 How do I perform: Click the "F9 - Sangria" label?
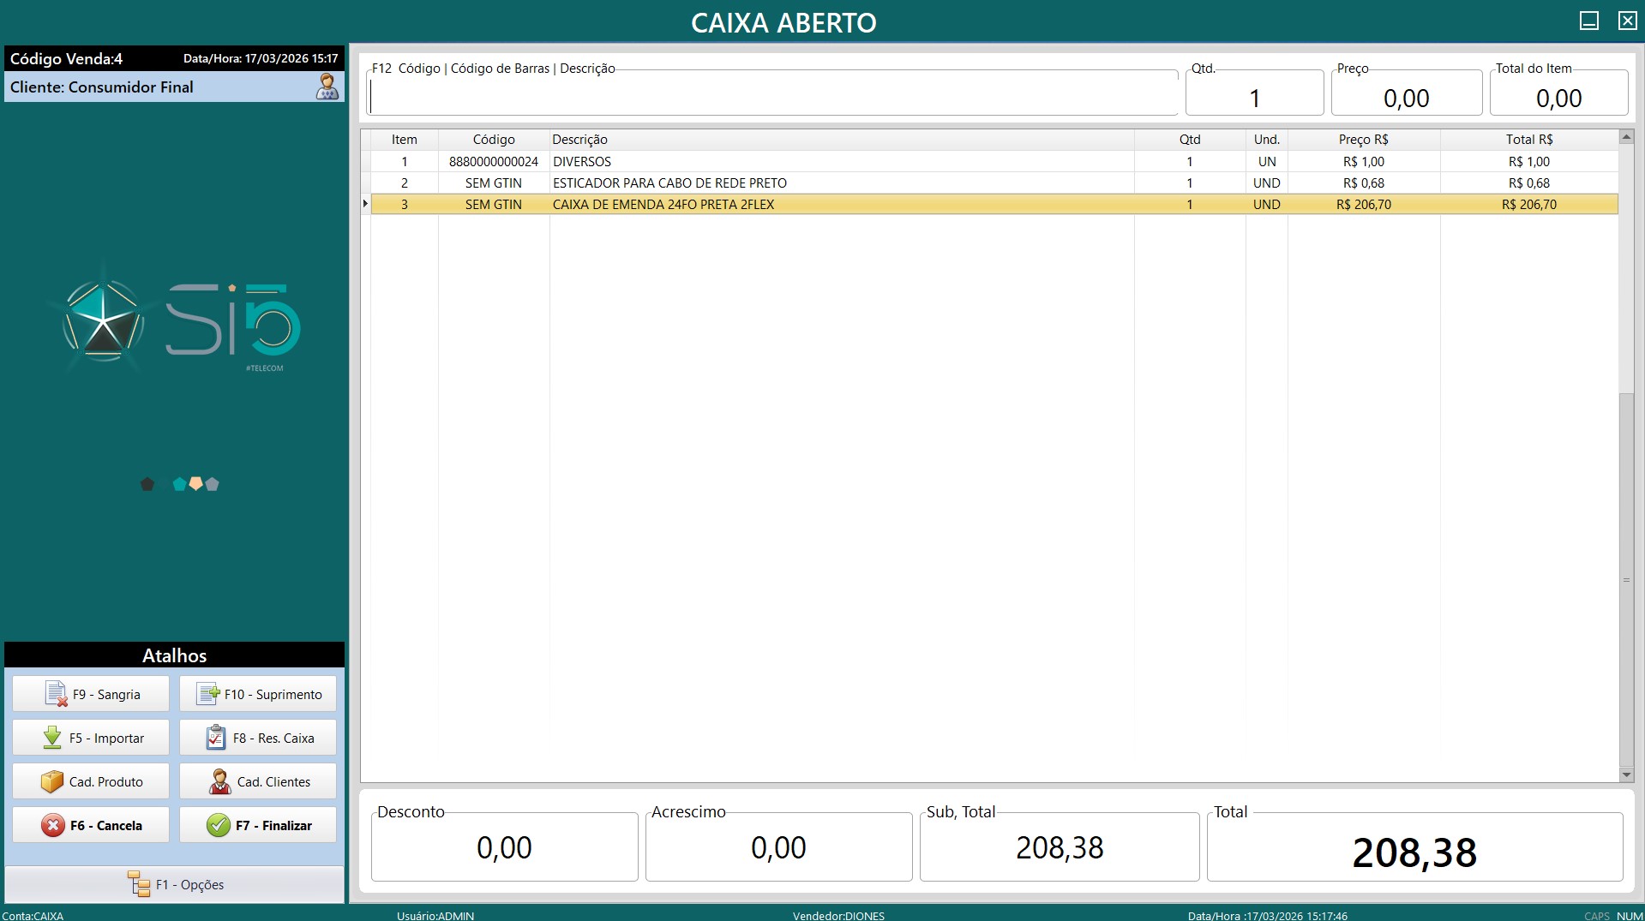tap(106, 695)
